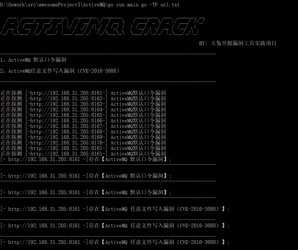This screenshot has height=250, width=298.
Task: Click the probing line for port 8166
Action: click(83, 121)
